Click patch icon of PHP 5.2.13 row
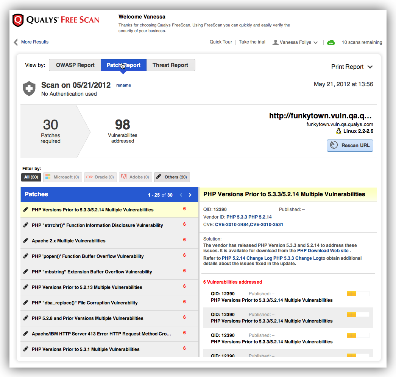396x377 pixels. [x=26, y=287]
